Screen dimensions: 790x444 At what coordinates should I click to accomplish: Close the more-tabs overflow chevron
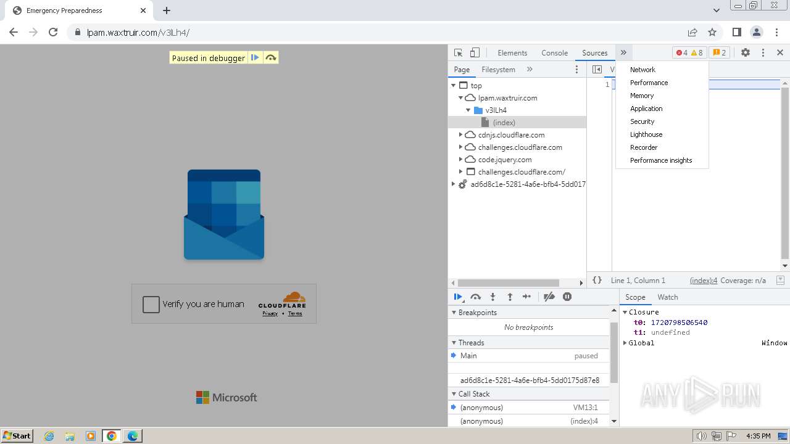(623, 52)
